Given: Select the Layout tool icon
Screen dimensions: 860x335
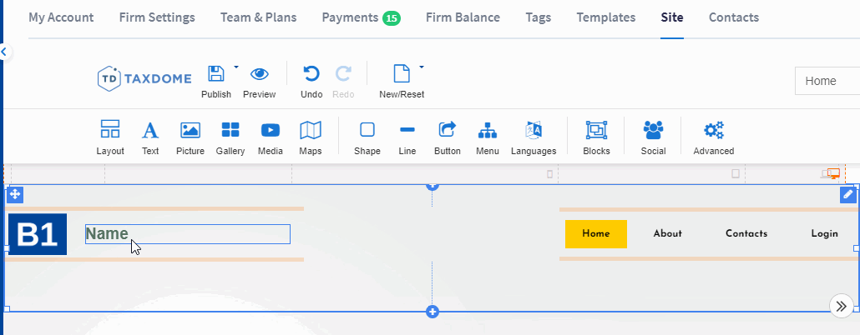Looking at the screenshot, I should pos(109,130).
